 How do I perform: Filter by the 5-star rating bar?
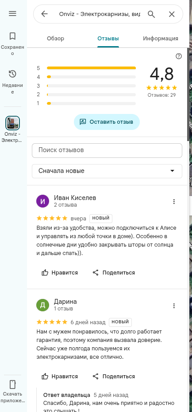[x=91, y=68]
